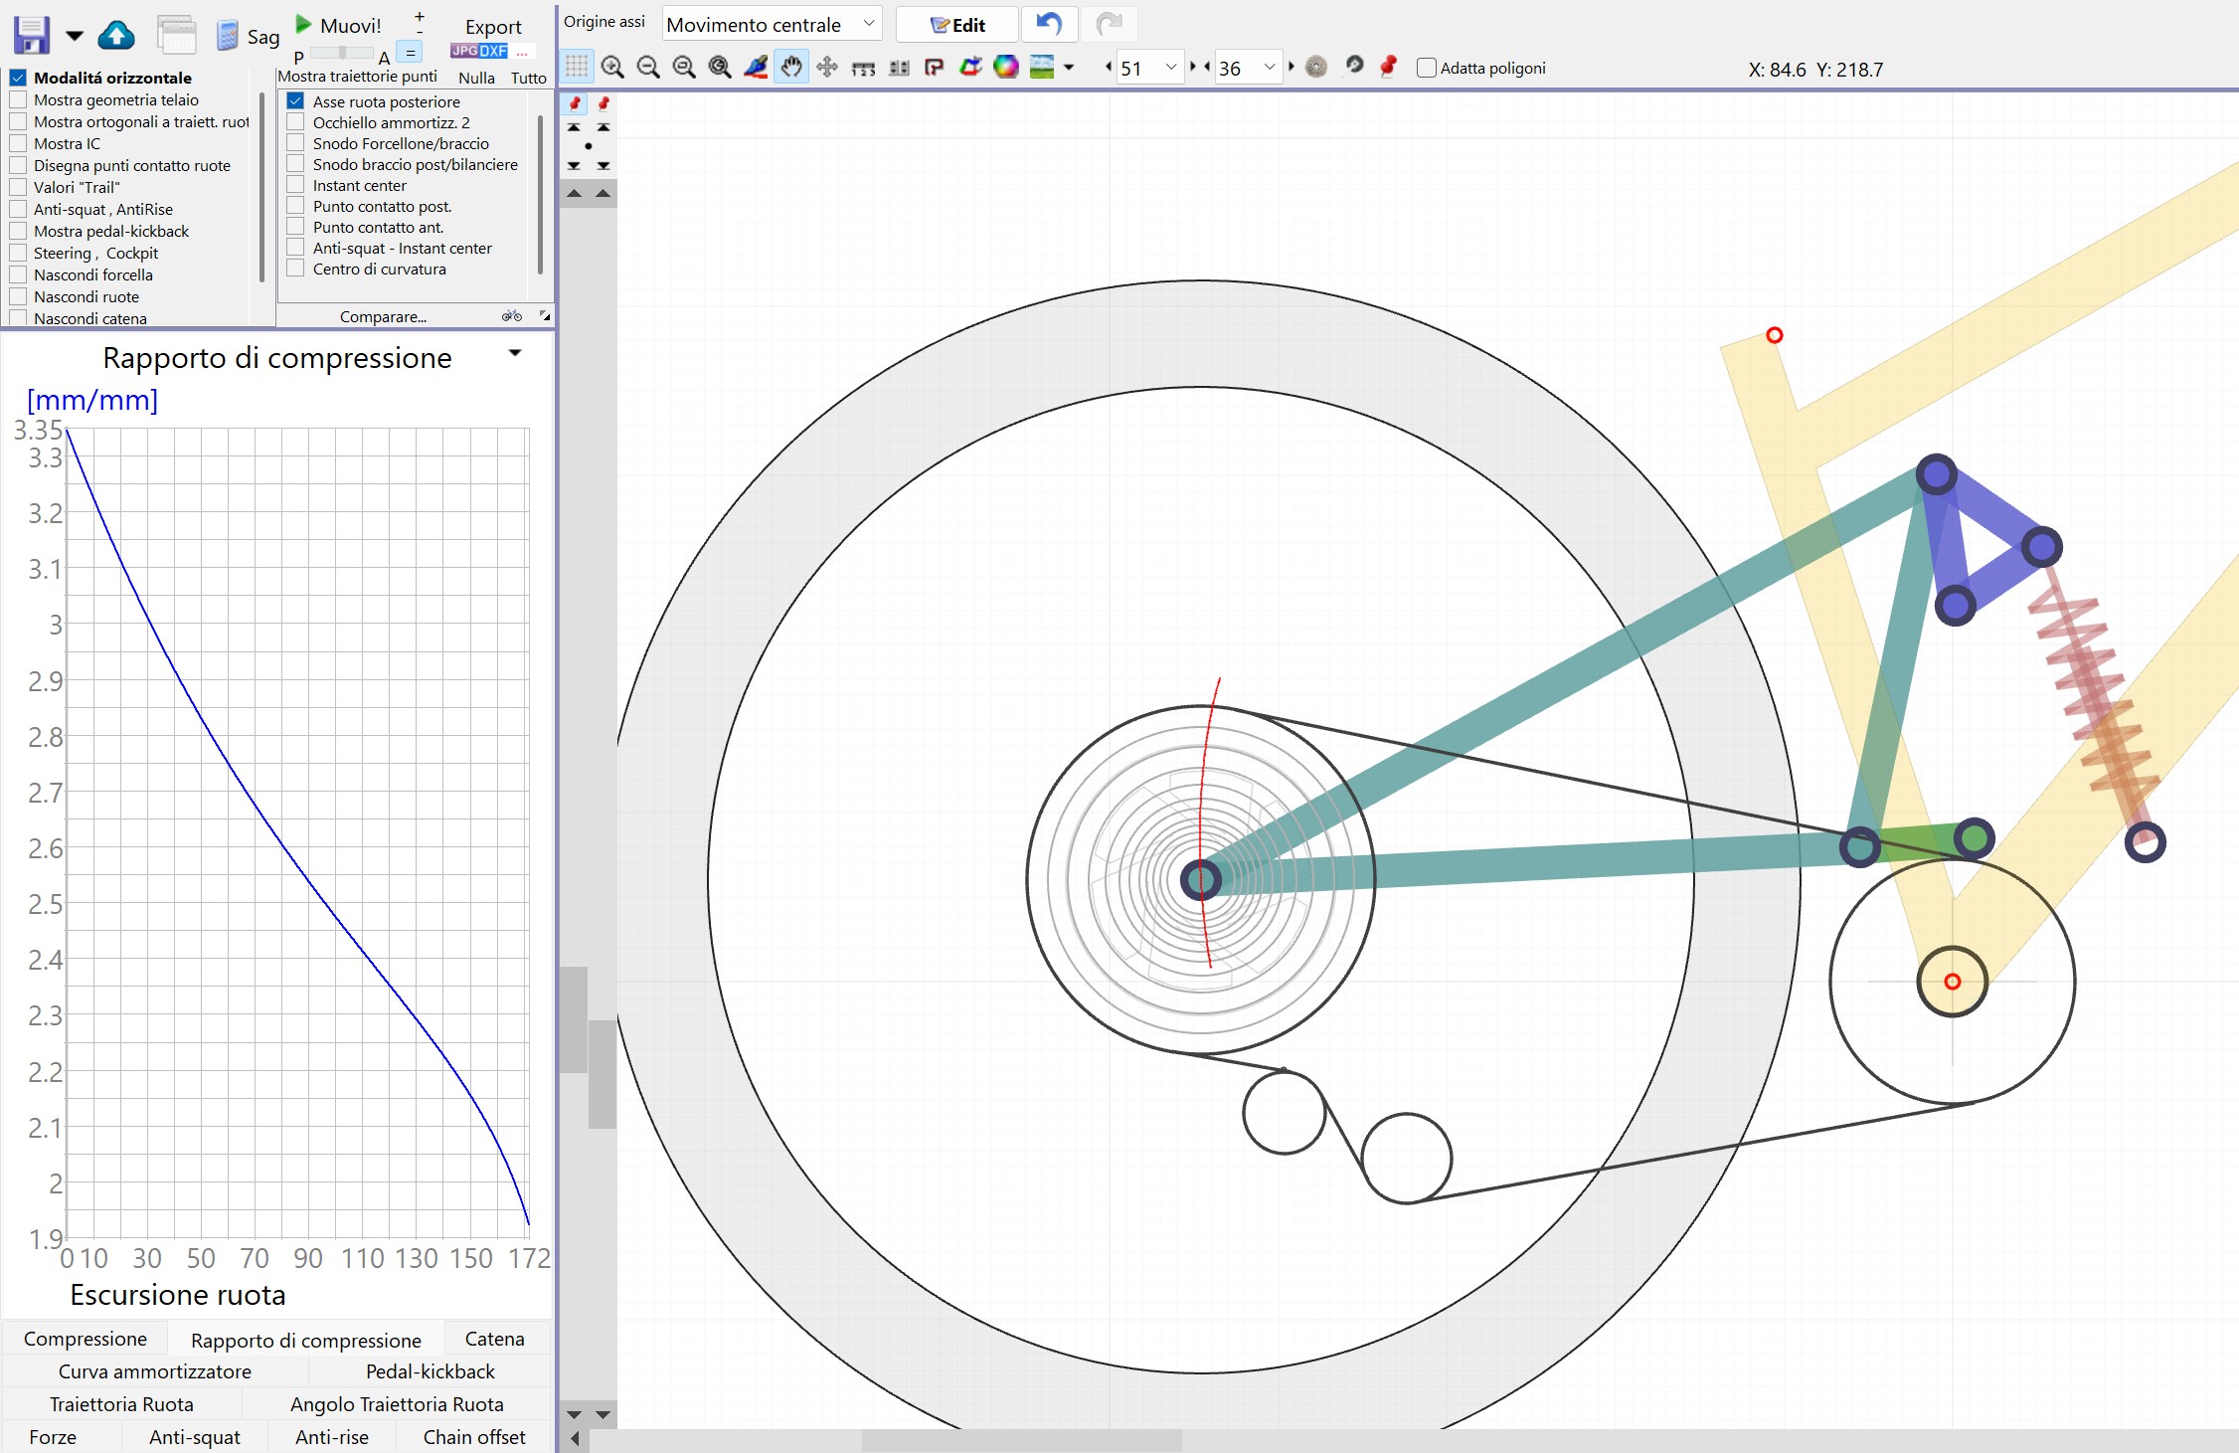The image size is (2239, 1453).
Task: Click the polygon shape edit icon
Action: click(934, 68)
